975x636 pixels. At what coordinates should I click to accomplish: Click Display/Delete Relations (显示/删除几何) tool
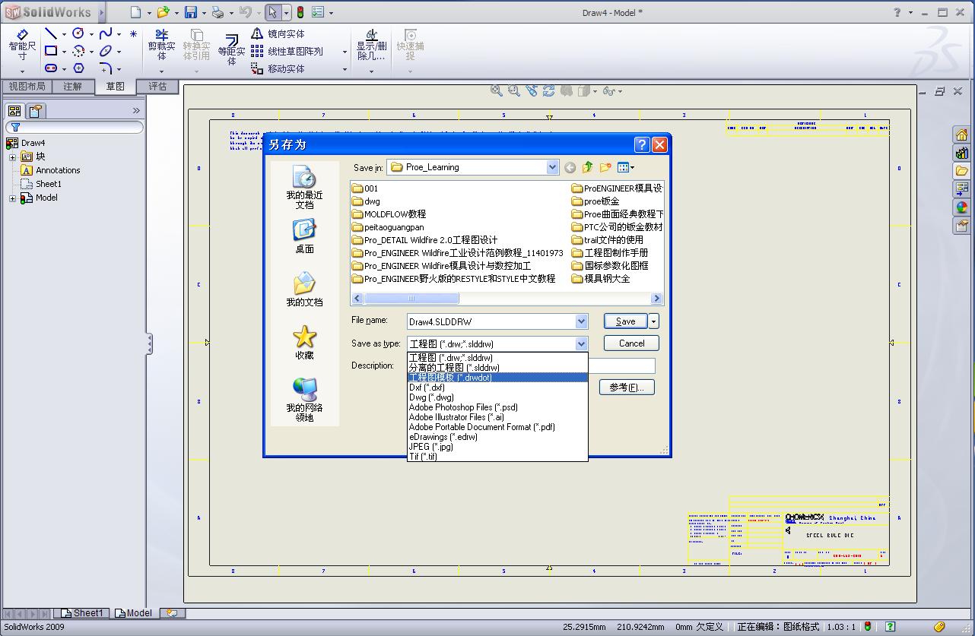pyautogui.click(x=371, y=46)
